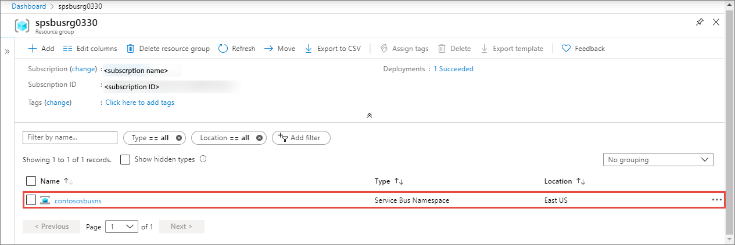Click the 'East US' location cell

coord(557,200)
